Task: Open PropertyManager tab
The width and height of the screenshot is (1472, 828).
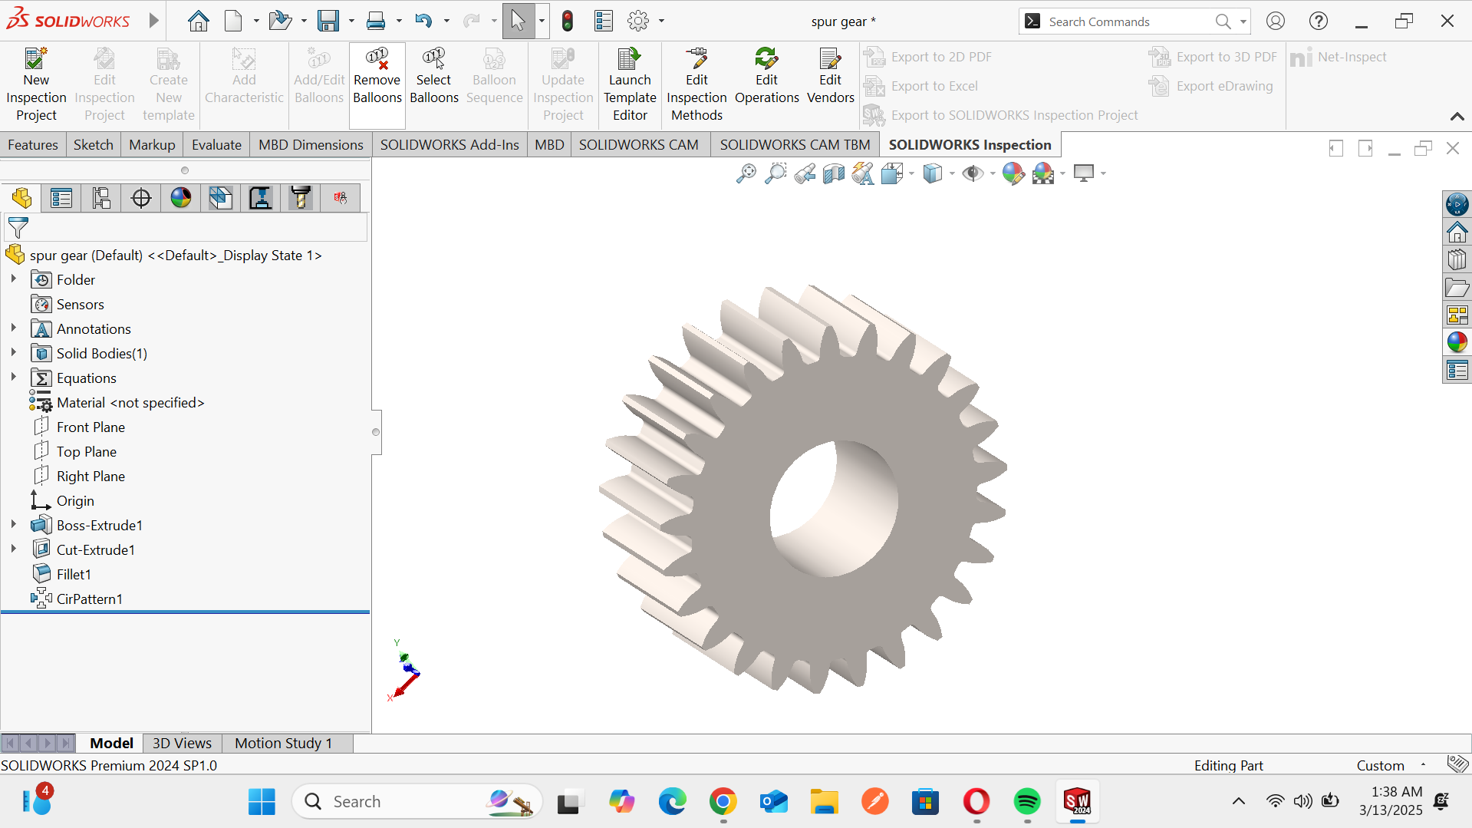Action: coord(61,198)
